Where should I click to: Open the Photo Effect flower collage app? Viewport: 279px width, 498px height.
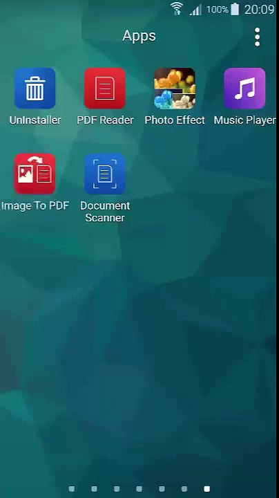[175, 88]
